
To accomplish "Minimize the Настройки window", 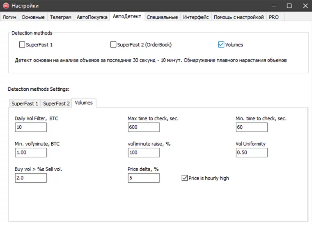I will pos(274,6).
